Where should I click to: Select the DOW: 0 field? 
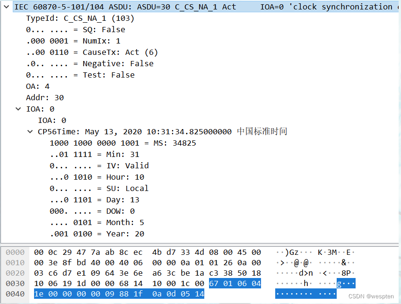(x=92, y=211)
